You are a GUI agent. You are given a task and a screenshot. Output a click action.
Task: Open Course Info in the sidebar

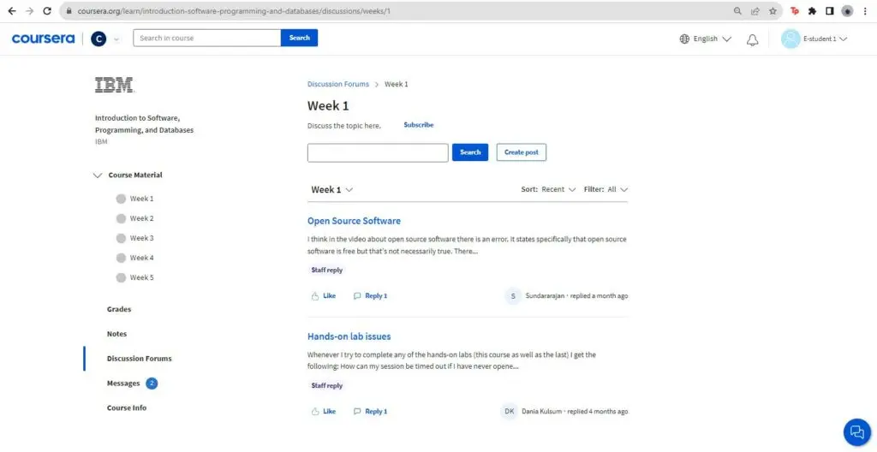[x=127, y=407]
